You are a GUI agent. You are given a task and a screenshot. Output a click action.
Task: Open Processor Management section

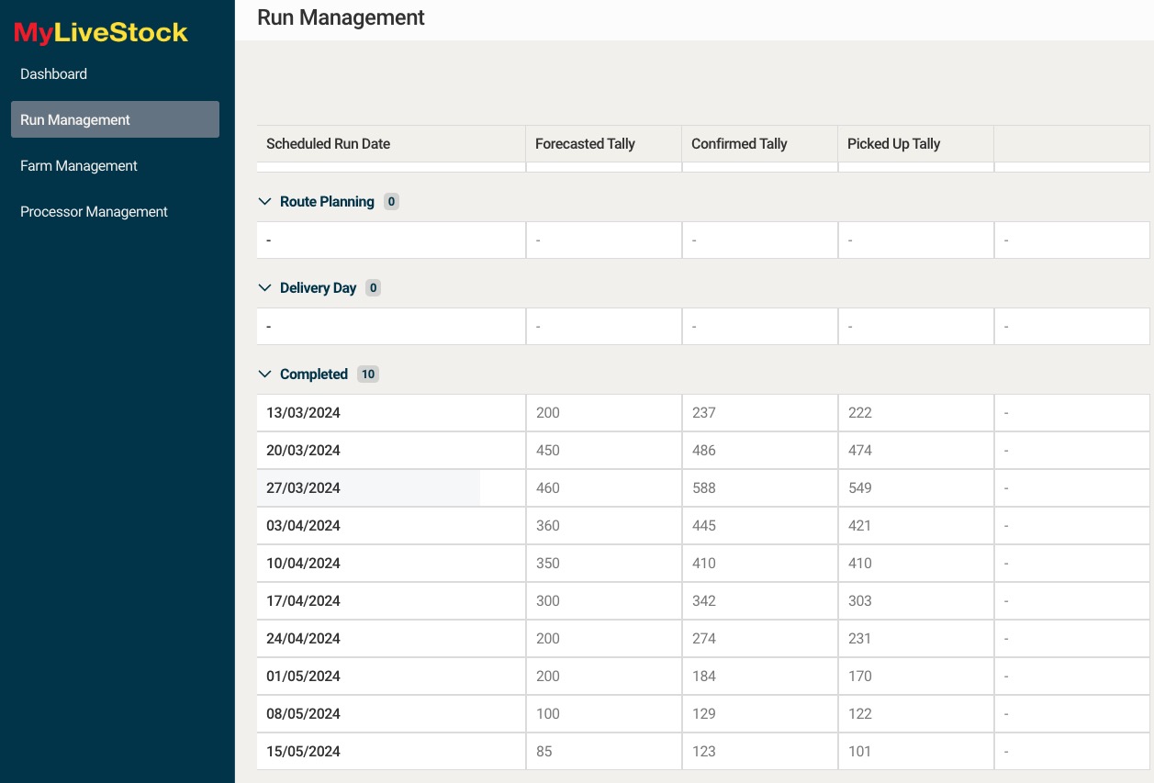click(x=94, y=212)
